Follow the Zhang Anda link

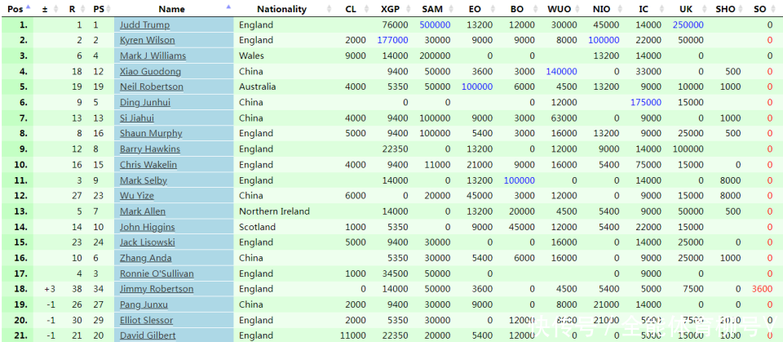pos(145,258)
